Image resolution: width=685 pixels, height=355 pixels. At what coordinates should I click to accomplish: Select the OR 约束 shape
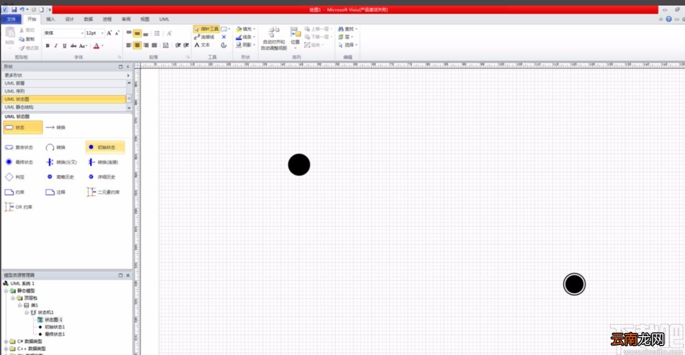(x=18, y=207)
